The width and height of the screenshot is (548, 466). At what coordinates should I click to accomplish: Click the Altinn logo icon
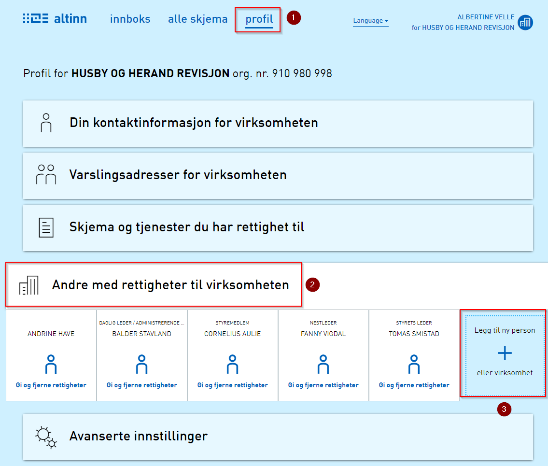[x=35, y=19]
